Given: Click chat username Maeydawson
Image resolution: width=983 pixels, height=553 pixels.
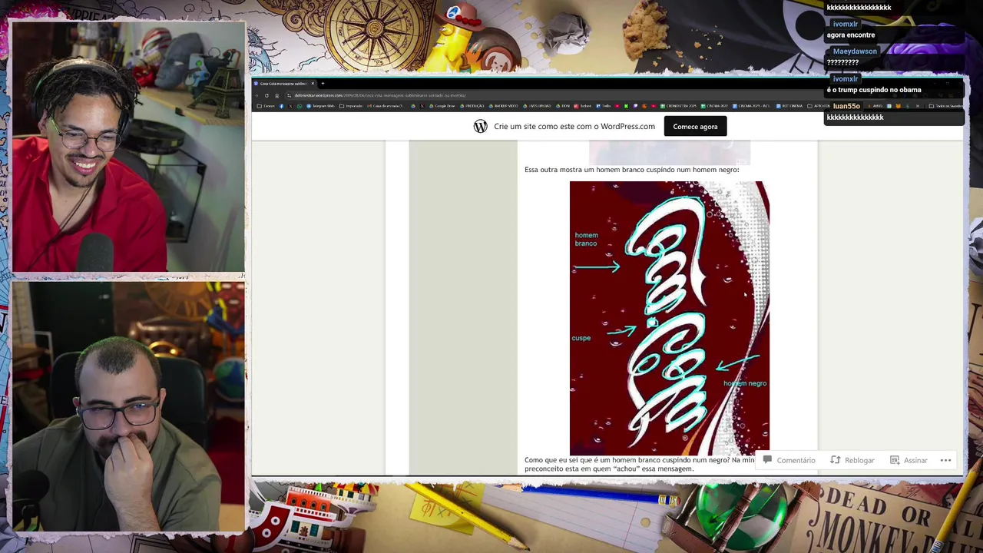Looking at the screenshot, I should coord(854,51).
